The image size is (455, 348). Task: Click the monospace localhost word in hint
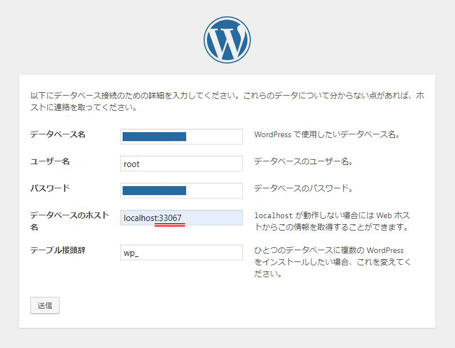click(273, 215)
